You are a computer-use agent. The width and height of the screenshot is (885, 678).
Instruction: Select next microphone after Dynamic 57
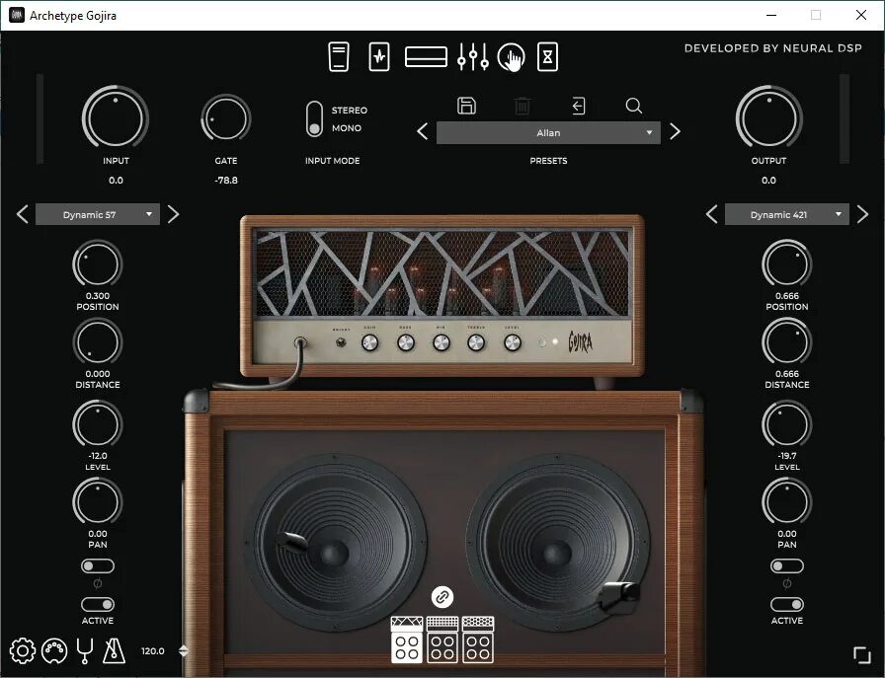point(173,214)
